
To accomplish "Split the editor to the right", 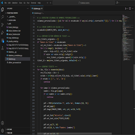I will pos(130,8).
